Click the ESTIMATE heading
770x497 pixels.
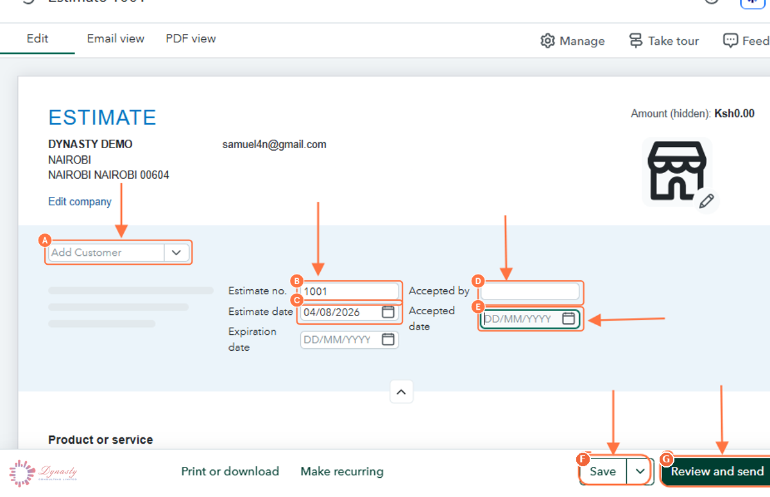[x=102, y=117]
